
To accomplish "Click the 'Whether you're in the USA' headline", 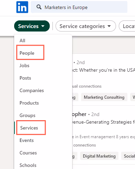I will click(107, 70).
